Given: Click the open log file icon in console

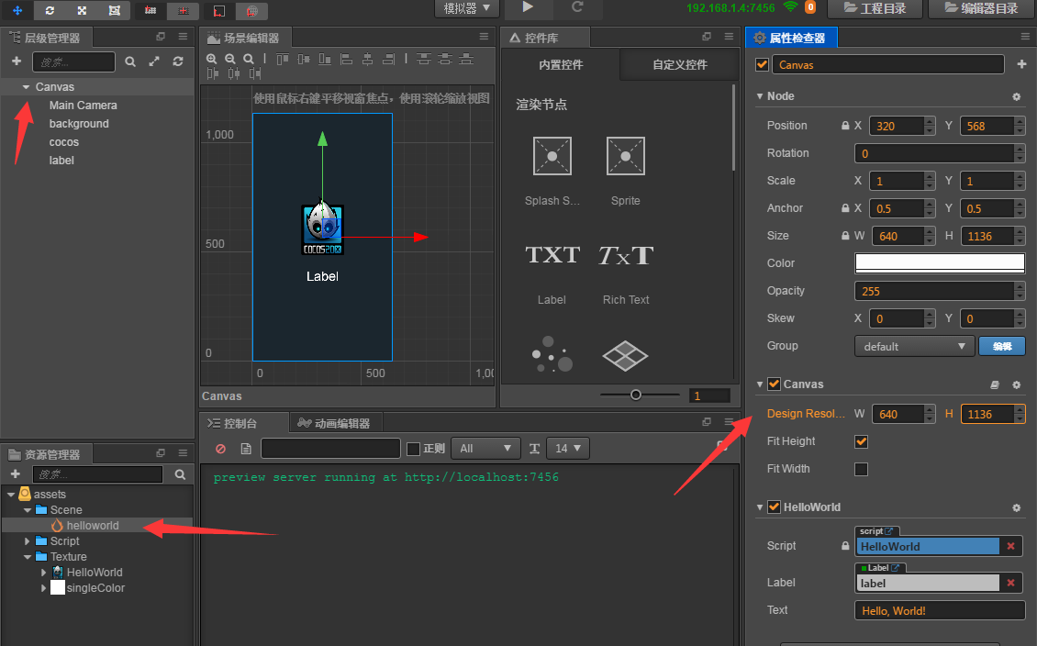Looking at the screenshot, I should click(x=246, y=449).
